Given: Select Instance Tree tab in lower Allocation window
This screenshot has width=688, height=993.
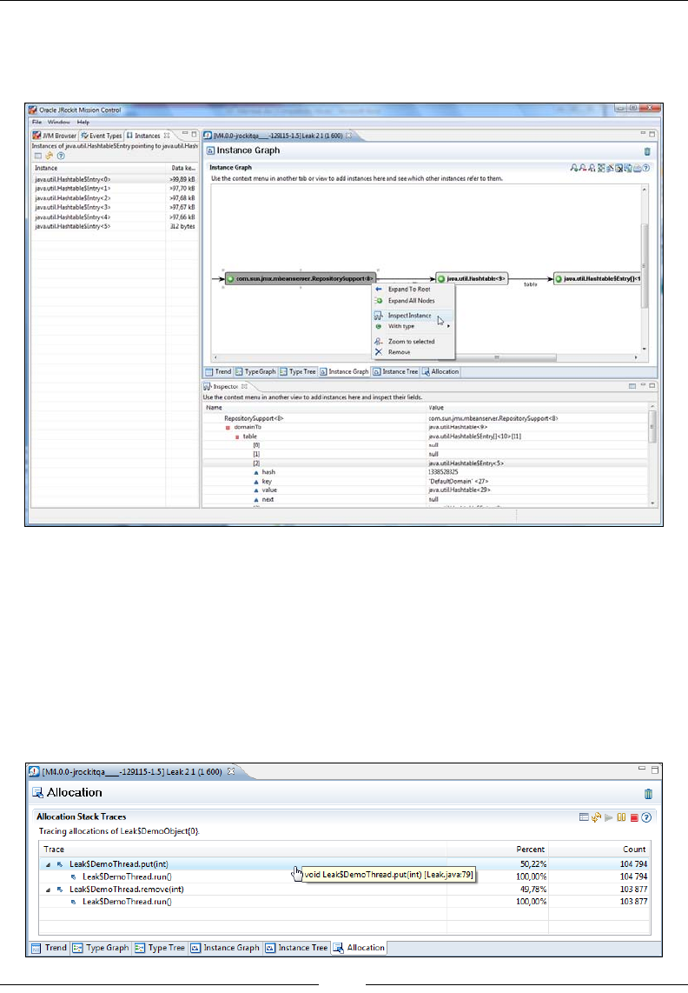Looking at the screenshot, I should [297, 948].
